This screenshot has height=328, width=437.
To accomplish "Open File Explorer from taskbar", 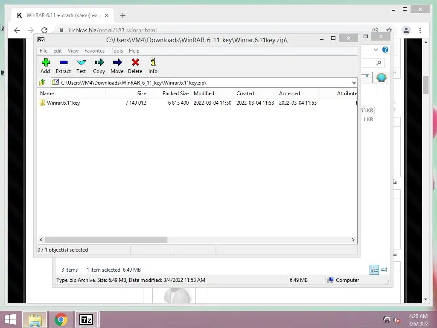I will [35, 319].
